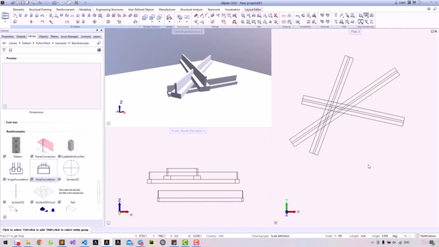Click the blue globe icon in Library panel
This screenshot has width=439, height=247.
[99, 50]
